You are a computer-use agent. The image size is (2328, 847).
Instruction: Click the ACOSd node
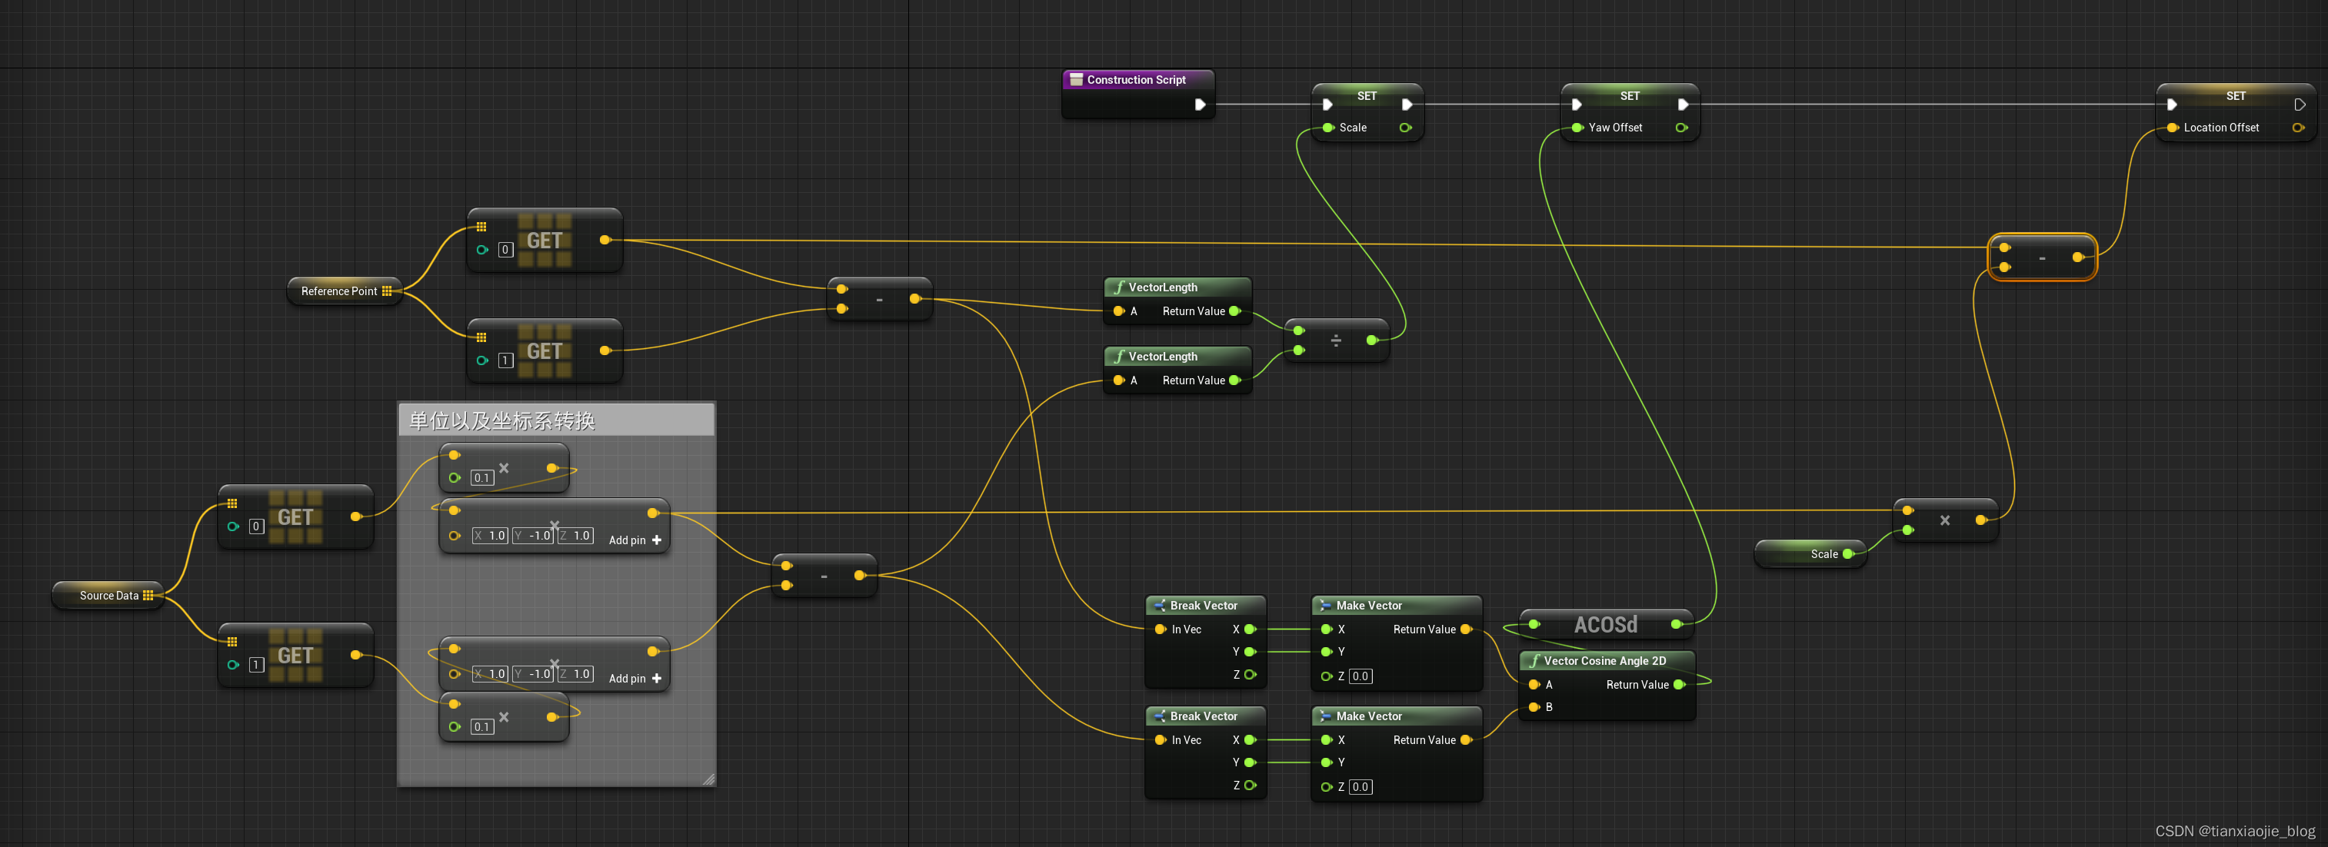[x=1604, y=625]
